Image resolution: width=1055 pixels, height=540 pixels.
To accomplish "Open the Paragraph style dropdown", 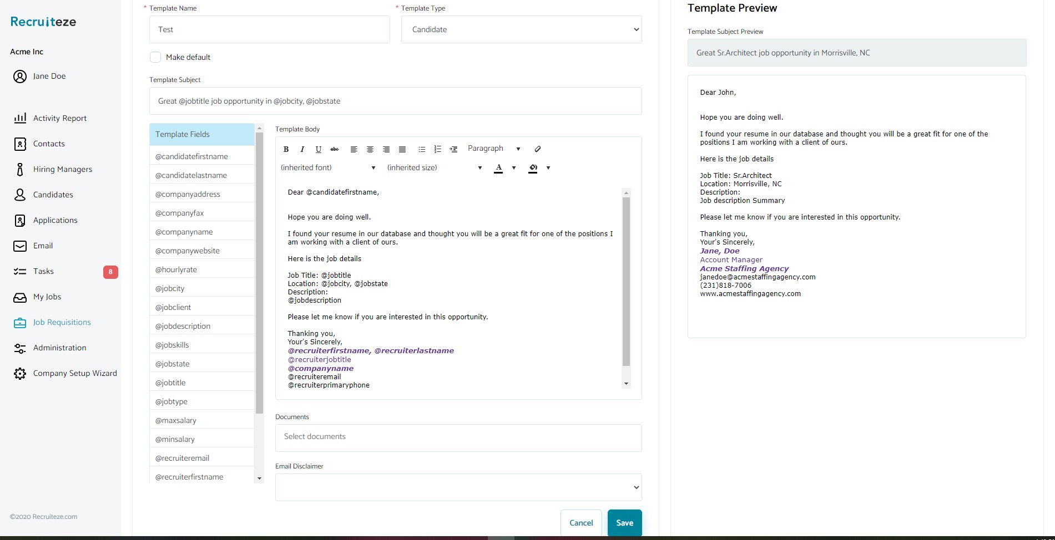I will pos(493,149).
